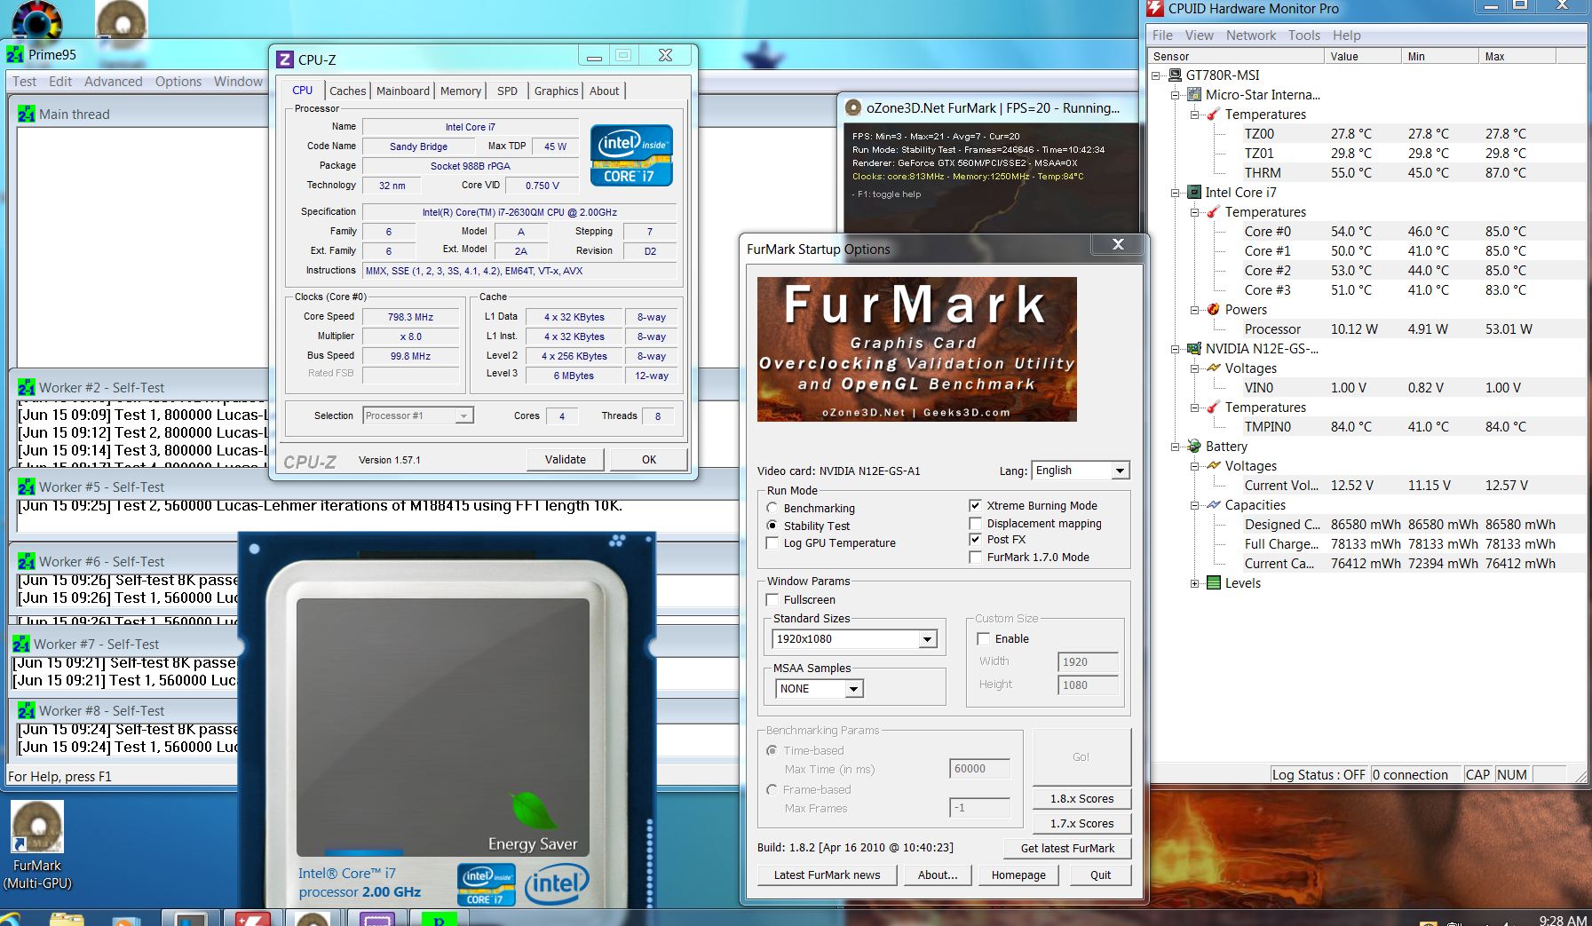Click OK in the CPU-Z window
Viewport: 1592px width, 926px height.
pyautogui.click(x=649, y=459)
